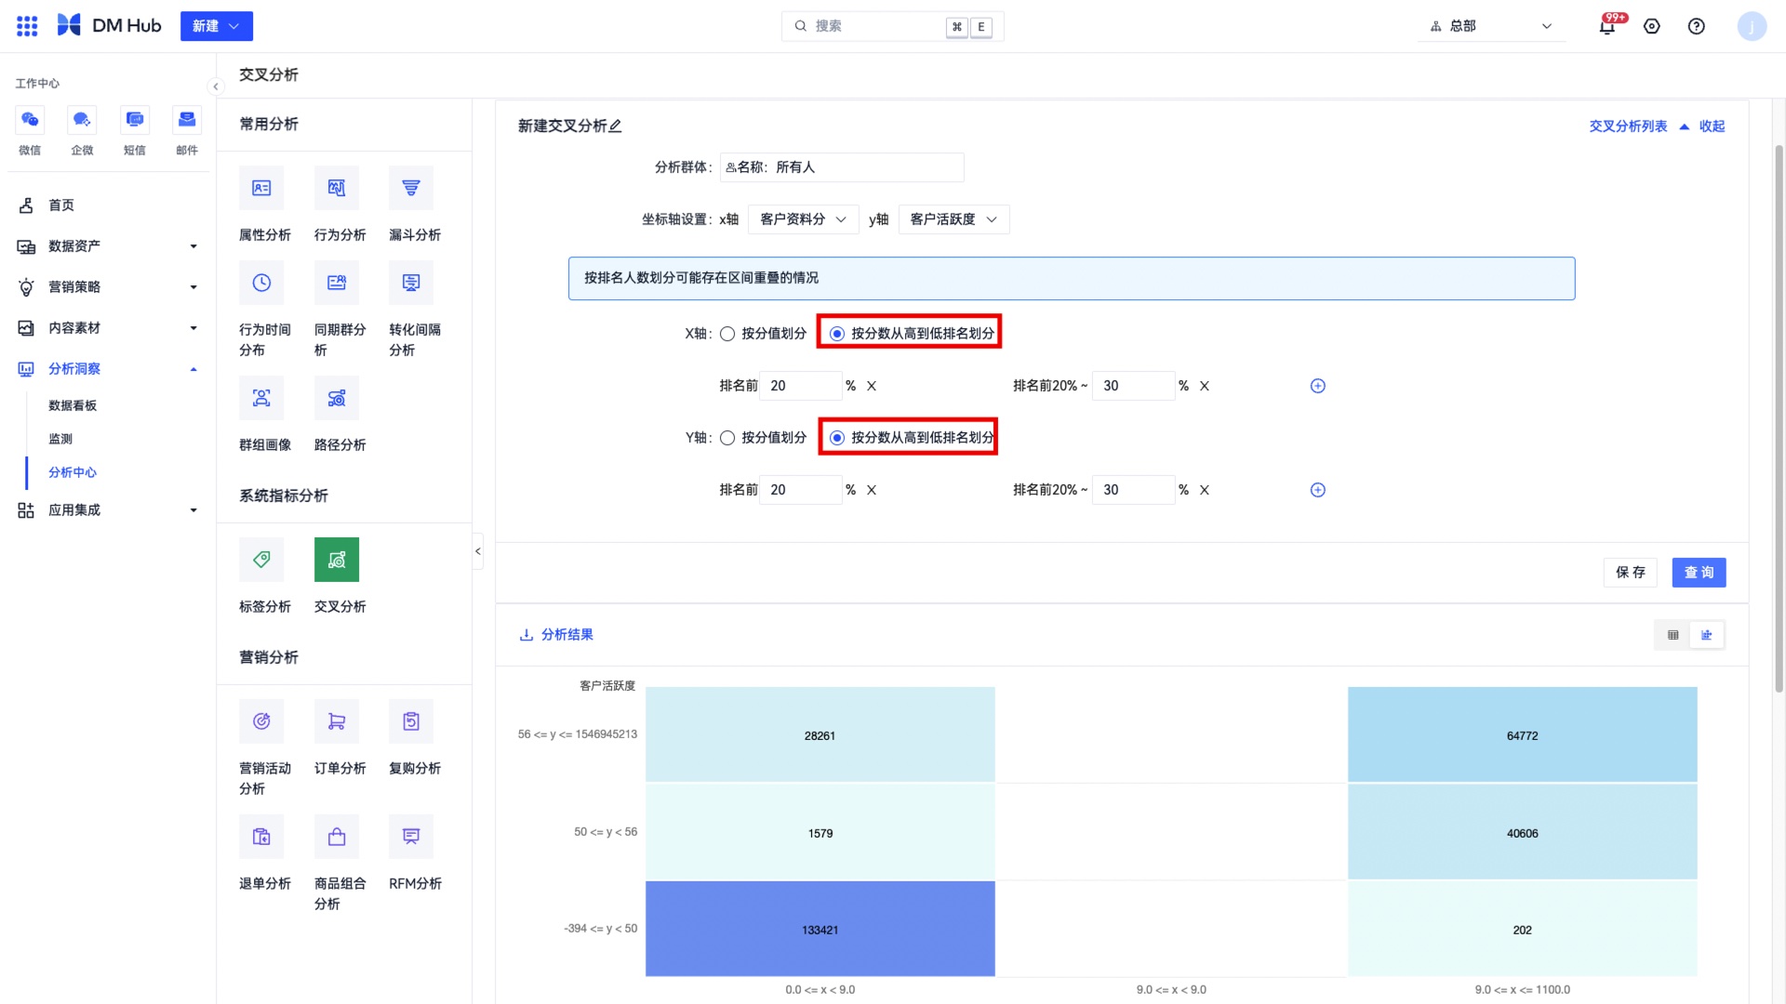
Task: Open 营销活动分析 campaign analysis icon
Action: [x=261, y=721]
